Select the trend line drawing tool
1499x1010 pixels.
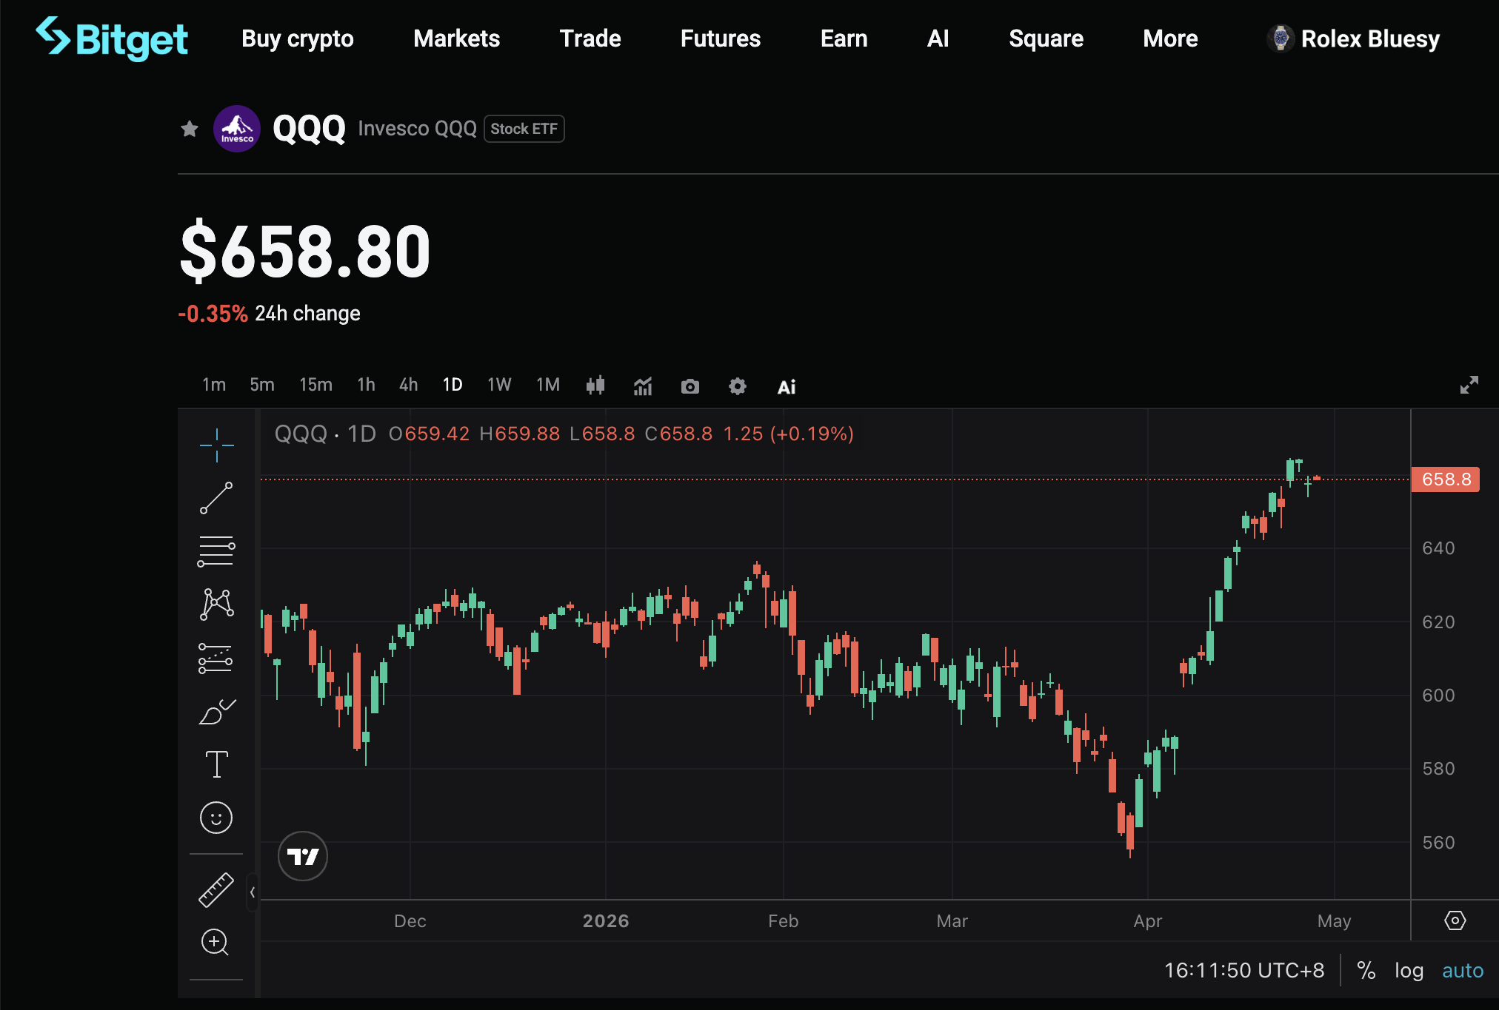tap(216, 498)
